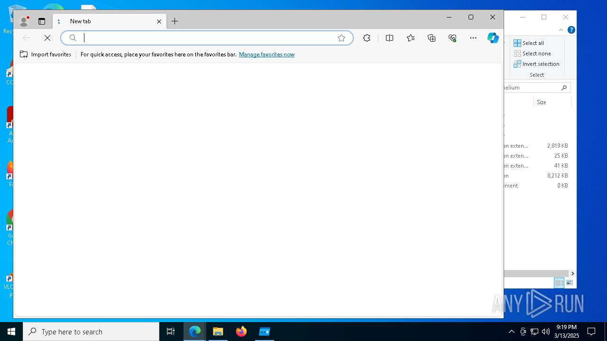Viewport: 607px width, 341px height.
Task: Click Import favorites button
Action: click(x=46, y=54)
